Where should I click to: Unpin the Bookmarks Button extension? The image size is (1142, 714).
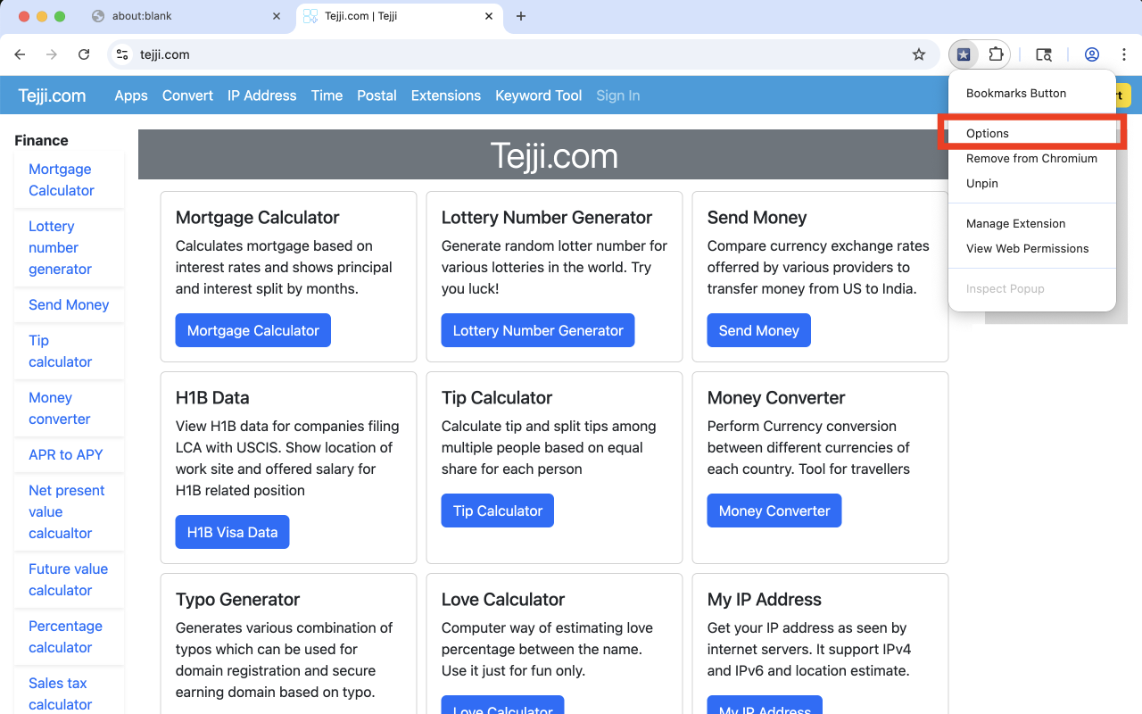coord(981,183)
